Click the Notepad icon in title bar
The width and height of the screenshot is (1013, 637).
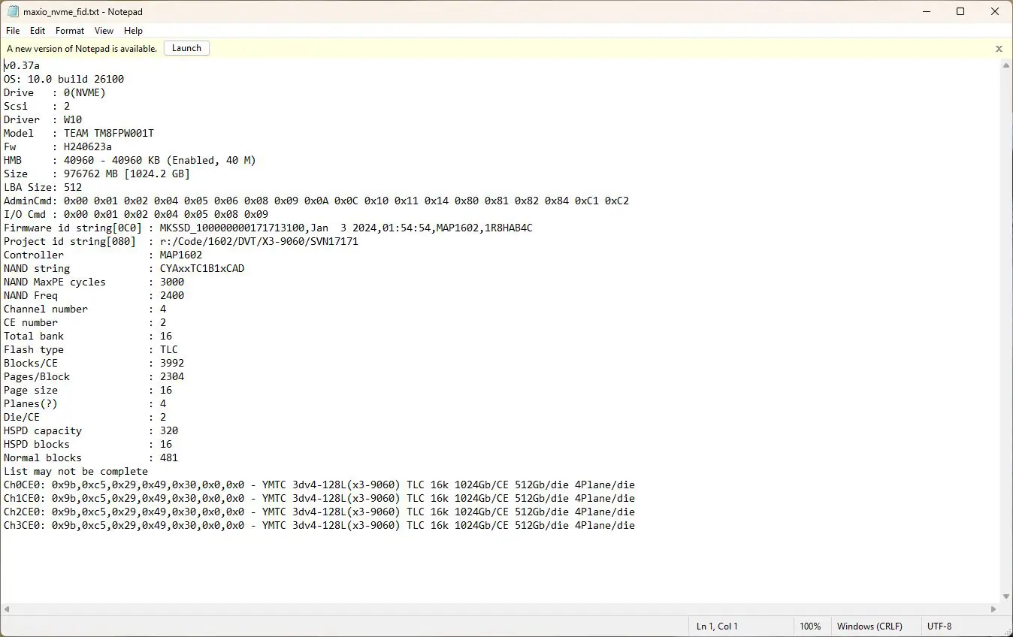pos(13,11)
